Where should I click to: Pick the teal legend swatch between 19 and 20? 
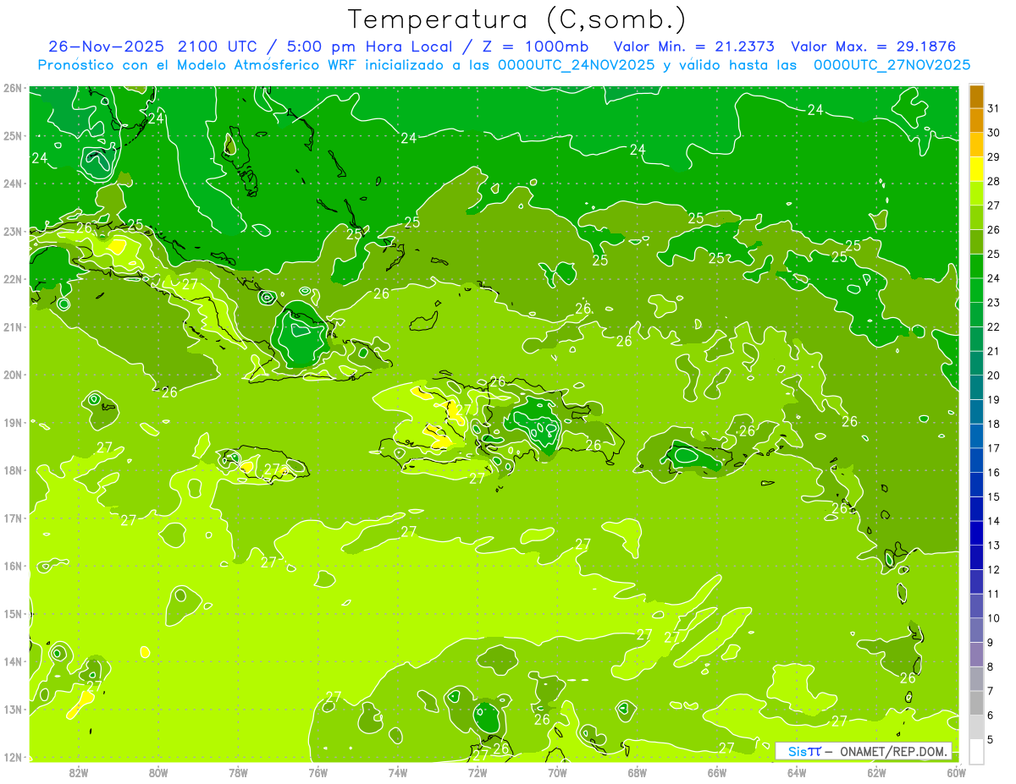click(x=976, y=387)
